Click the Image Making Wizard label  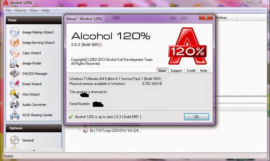(x=38, y=32)
